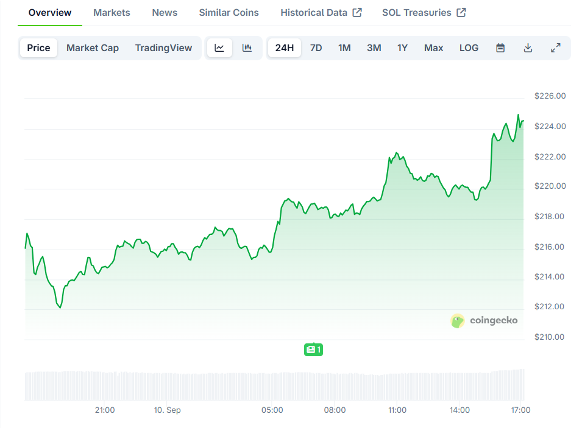The width and height of the screenshot is (582, 428).
Task: Select the Market Cap view toggle
Action: pyautogui.click(x=93, y=48)
